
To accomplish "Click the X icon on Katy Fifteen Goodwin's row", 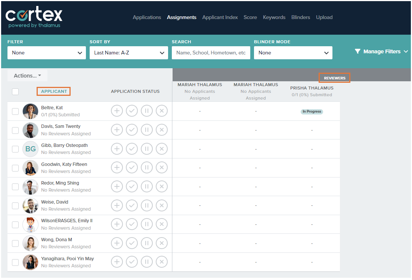I will click(x=162, y=167).
